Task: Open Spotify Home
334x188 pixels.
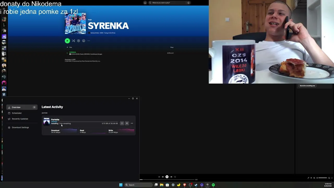Action: coord(145,3)
